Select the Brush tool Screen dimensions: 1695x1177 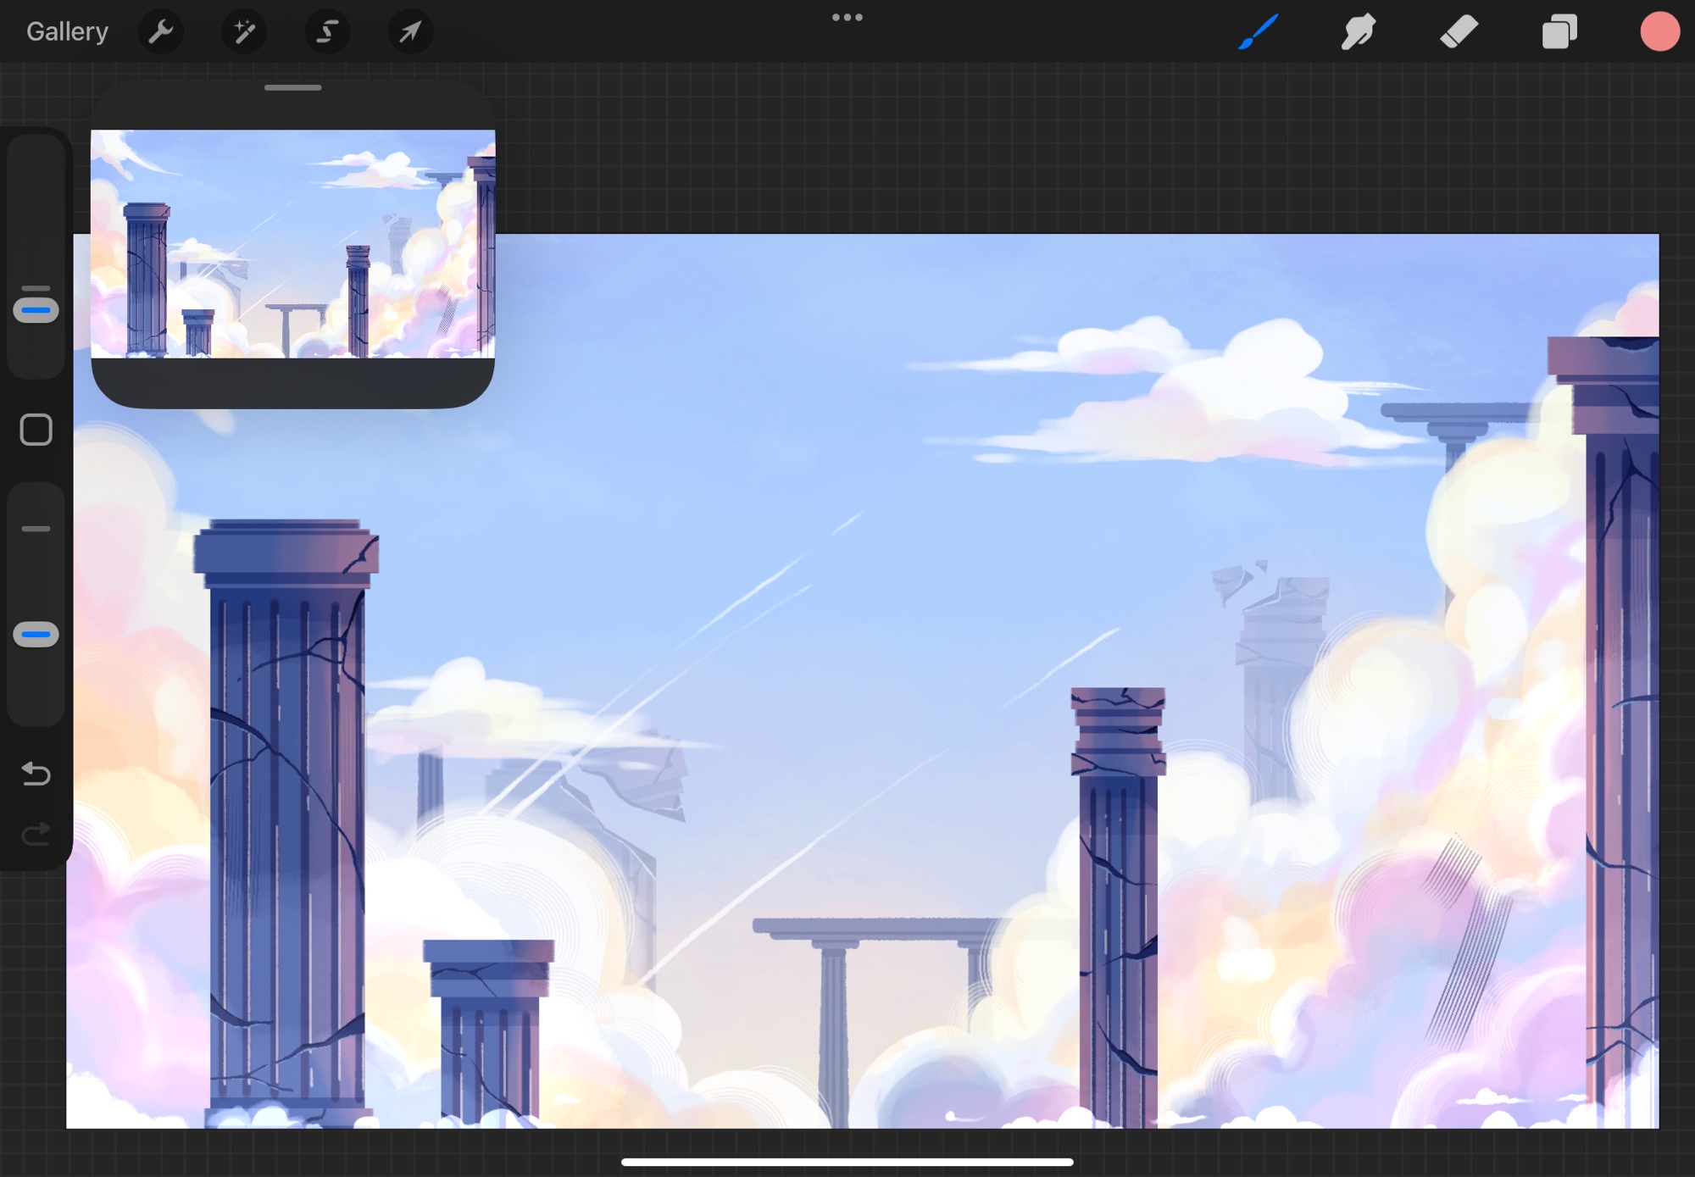(1258, 32)
